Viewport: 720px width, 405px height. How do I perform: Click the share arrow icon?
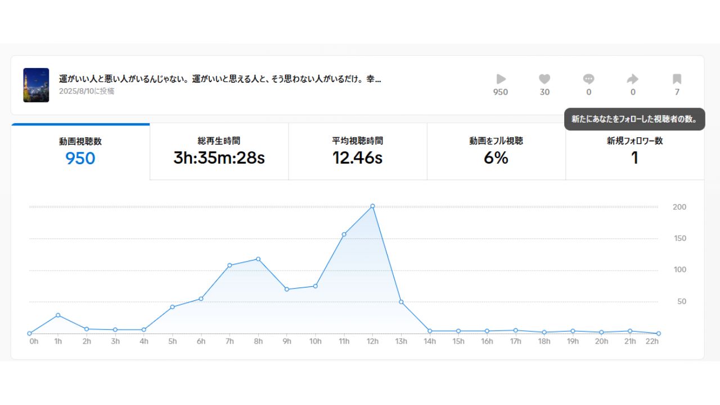coord(633,79)
